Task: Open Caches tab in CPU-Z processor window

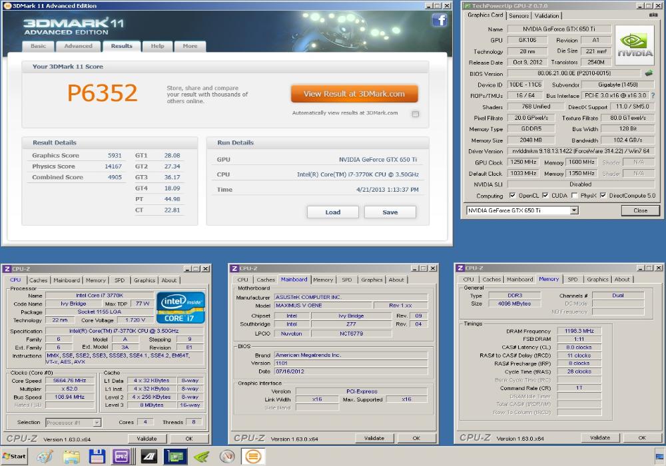Action: coord(38,280)
